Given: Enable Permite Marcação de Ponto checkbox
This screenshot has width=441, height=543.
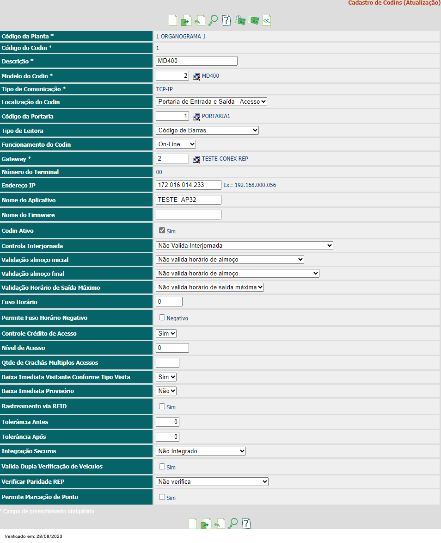Looking at the screenshot, I should pyautogui.click(x=162, y=497).
